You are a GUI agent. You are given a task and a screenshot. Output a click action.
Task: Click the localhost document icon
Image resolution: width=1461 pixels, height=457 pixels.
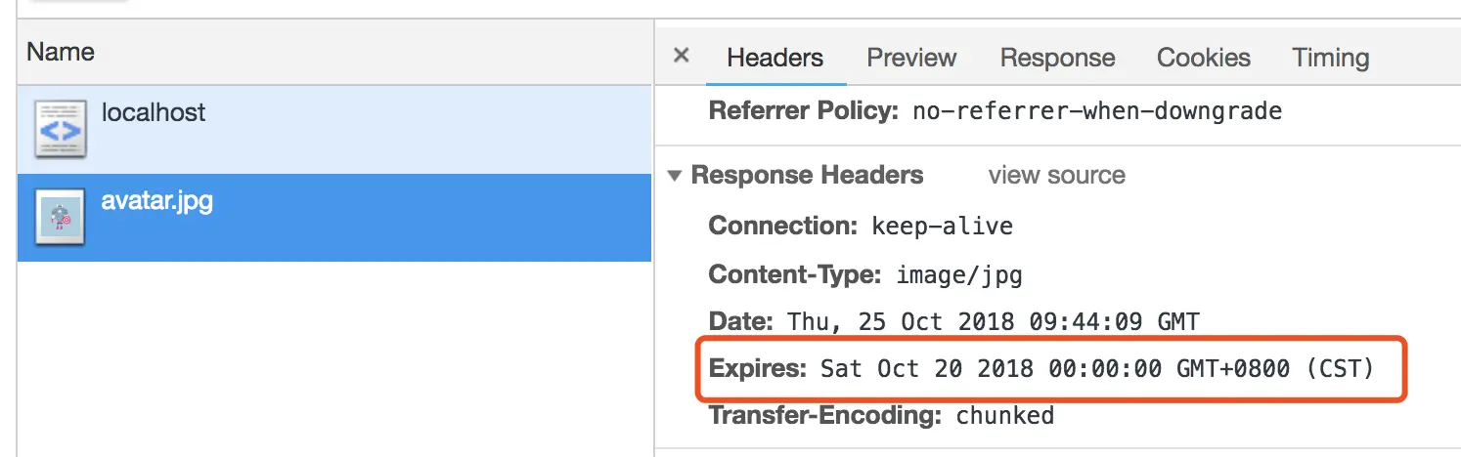pyautogui.click(x=60, y=128)
